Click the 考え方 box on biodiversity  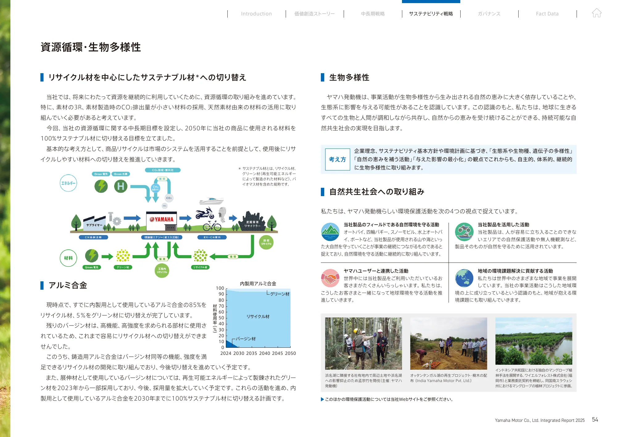coord(337,161)
